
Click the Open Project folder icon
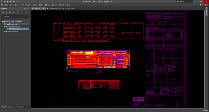pyautogui.click(x=14, y=2)
